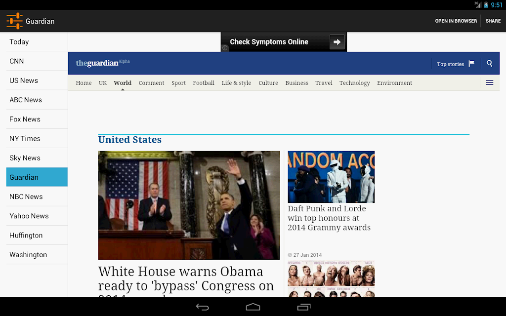
Task: Tap the Android back button
Action: tap(203, 307)
